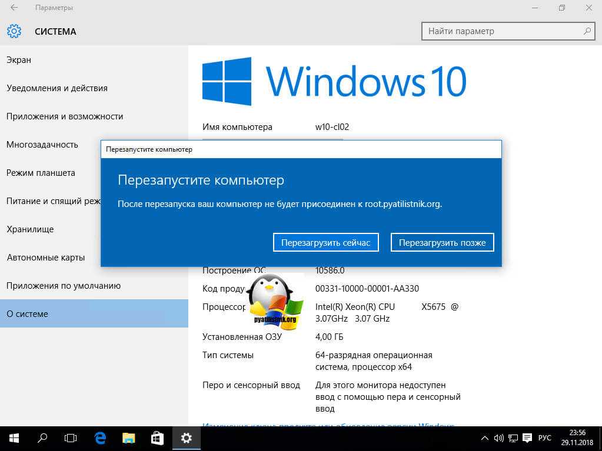
Task: Click the РУС language indicator
Action: [x=545, y=437]
